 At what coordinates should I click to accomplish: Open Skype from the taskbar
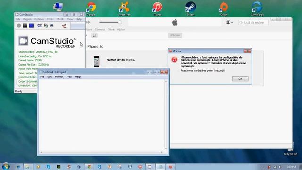coord(48,167)
